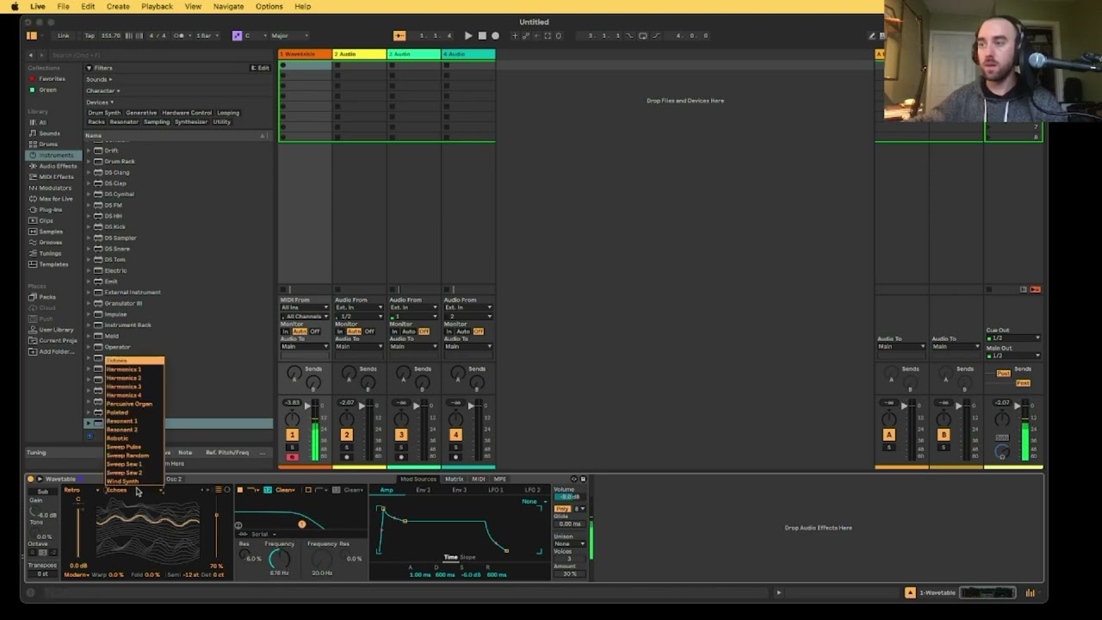
Task: Set track 4 Monitor to Off
Action: (x=478, y=332)
